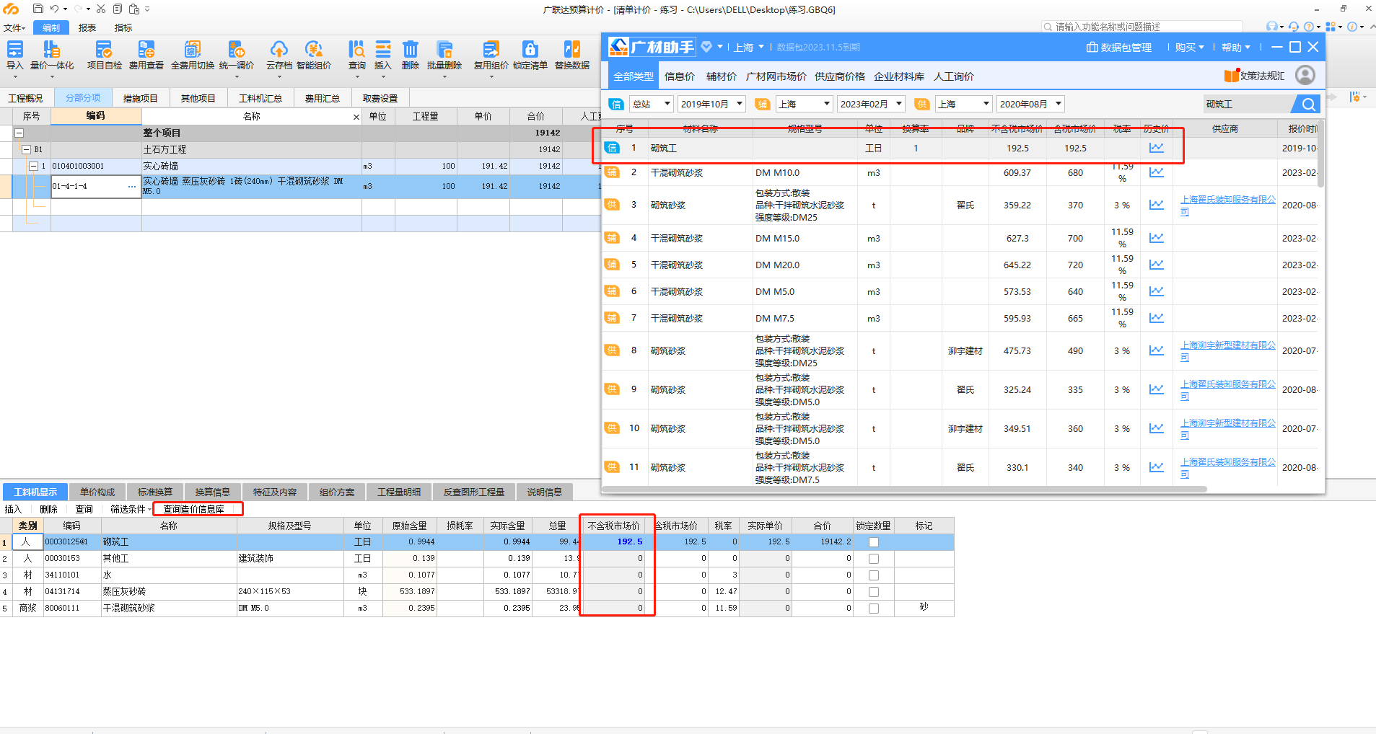Open the 批量删除 batch delete tool
Image resolution: width=1376 pixels, height=734 pixels.
tap(444, 56)
